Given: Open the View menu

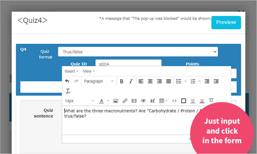Looking at the screenshot, I should (89, 71).
